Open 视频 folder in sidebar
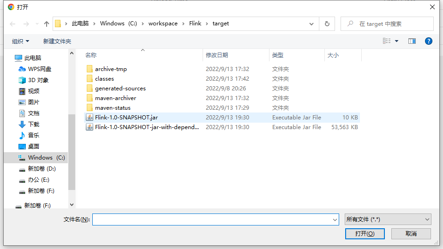The height and width of the screenshot is (249, 443). coord(34,91)
